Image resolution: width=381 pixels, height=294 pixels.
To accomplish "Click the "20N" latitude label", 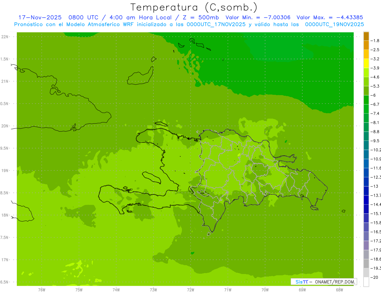I will click(x=5, y=126).
